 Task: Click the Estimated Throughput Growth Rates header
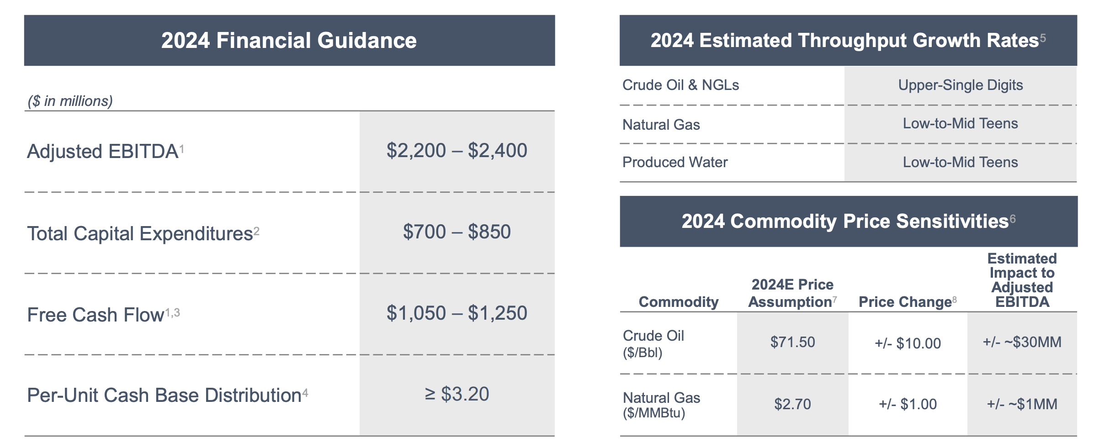844,40
